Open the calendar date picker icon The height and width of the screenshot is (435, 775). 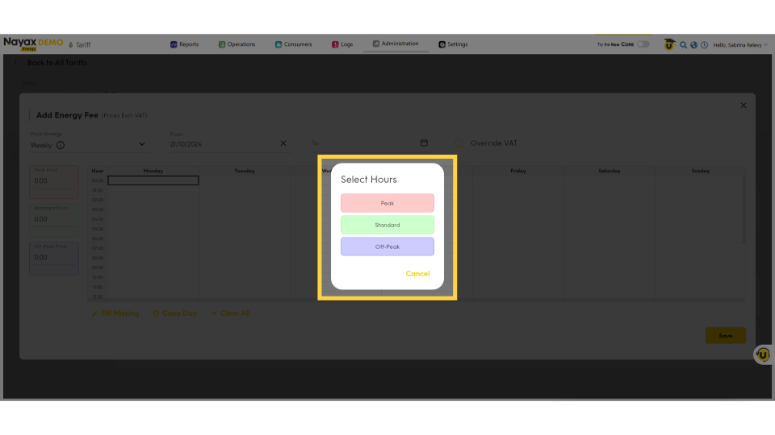click(x=424, y=143)
